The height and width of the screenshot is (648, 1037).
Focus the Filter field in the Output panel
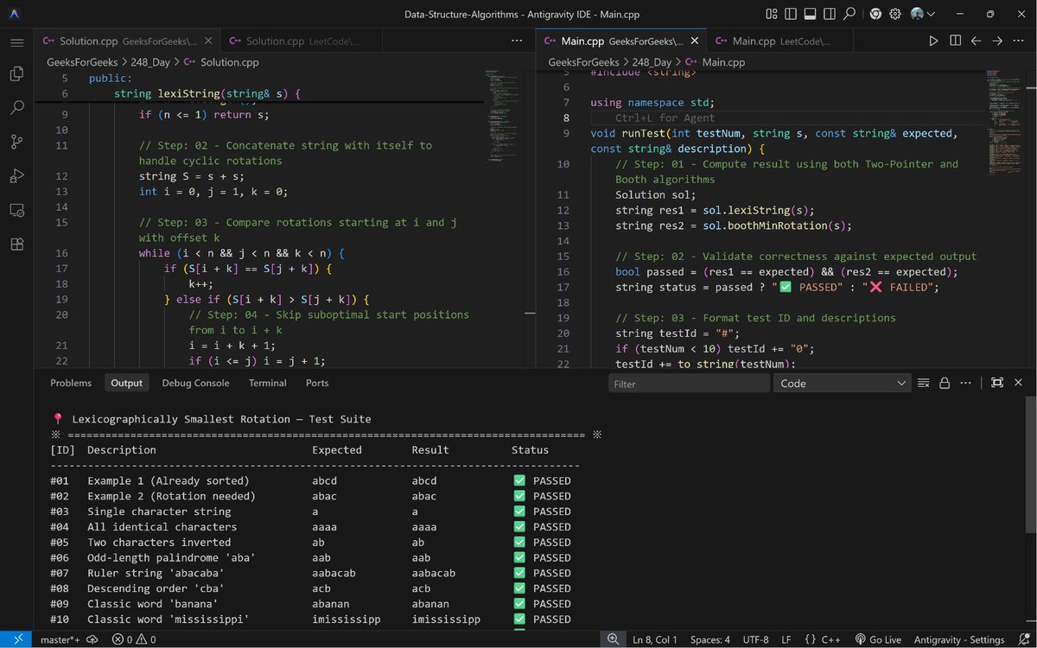689,384
